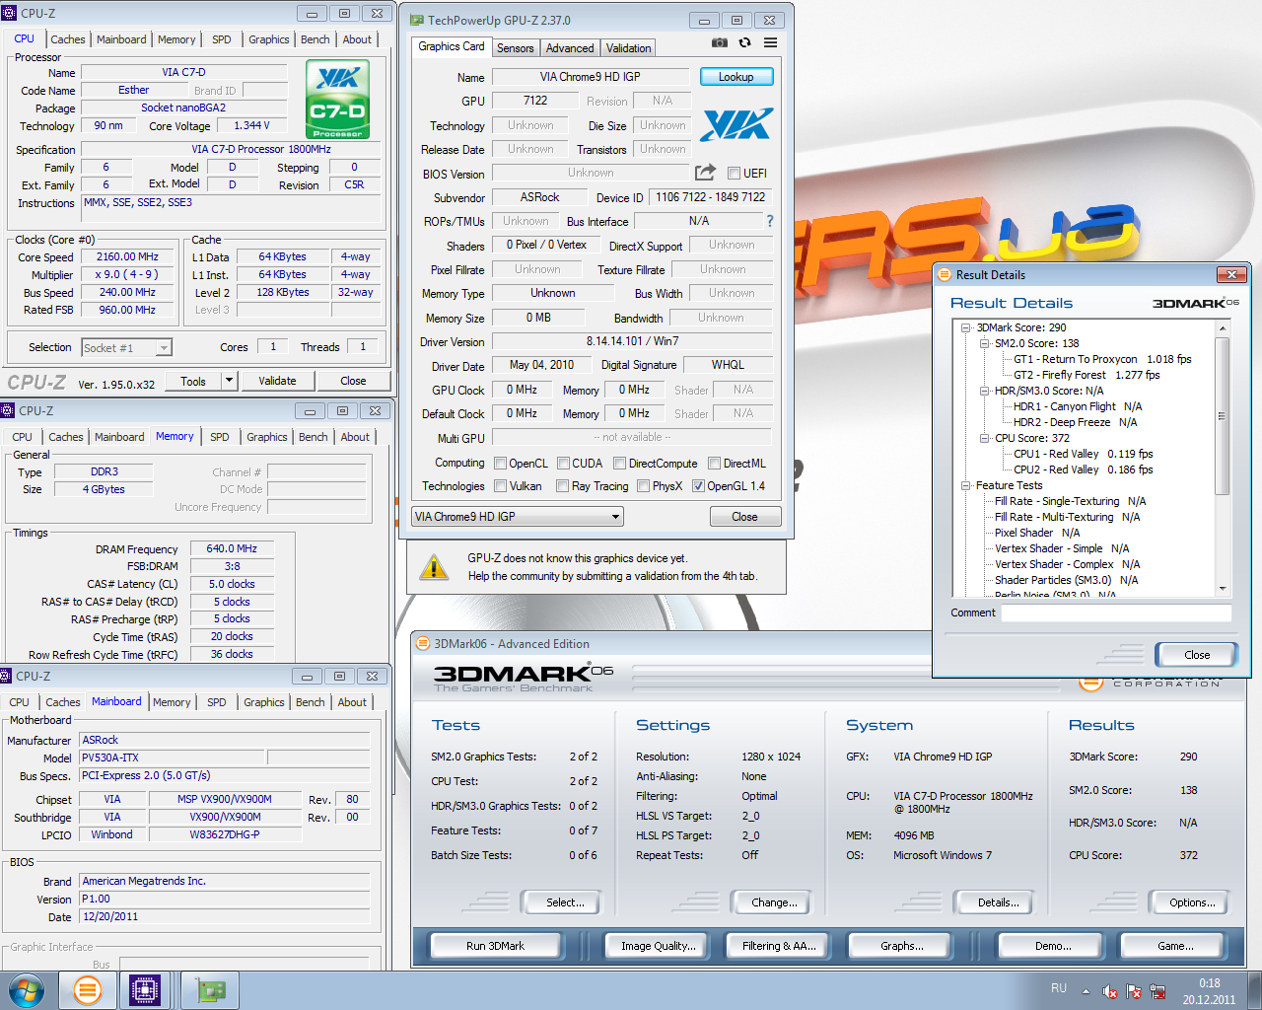Toggle the OpenGL 1.4 checkbox
This screenshot has height=1010, width=1262.
point(698,486)
